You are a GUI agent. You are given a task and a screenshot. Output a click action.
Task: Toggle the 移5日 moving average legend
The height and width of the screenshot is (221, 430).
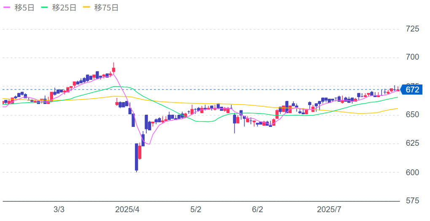click(21, 8)
